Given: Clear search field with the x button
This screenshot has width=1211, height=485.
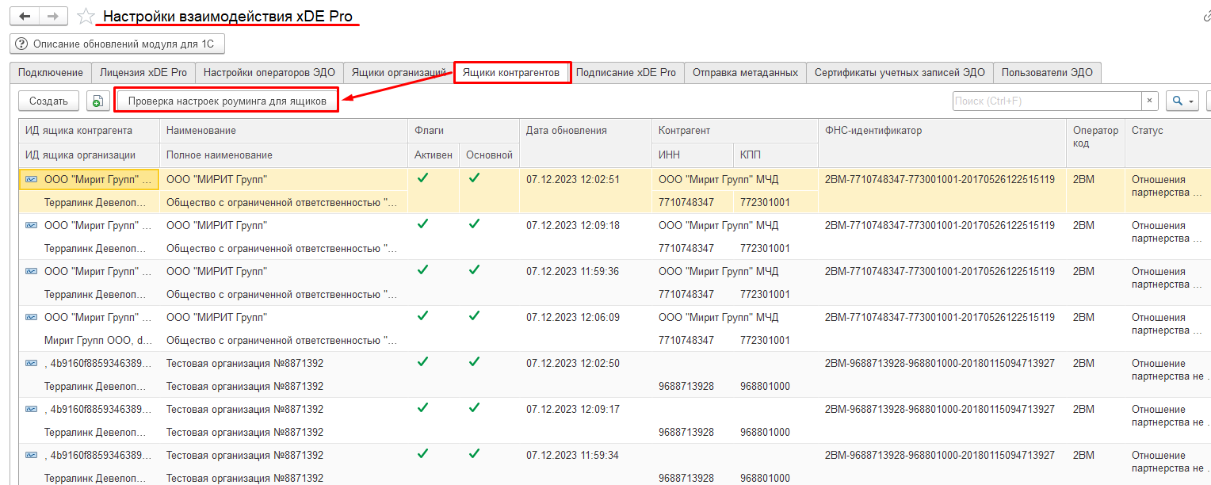Looking at the screenshot, I should [x=1150, y=101].
